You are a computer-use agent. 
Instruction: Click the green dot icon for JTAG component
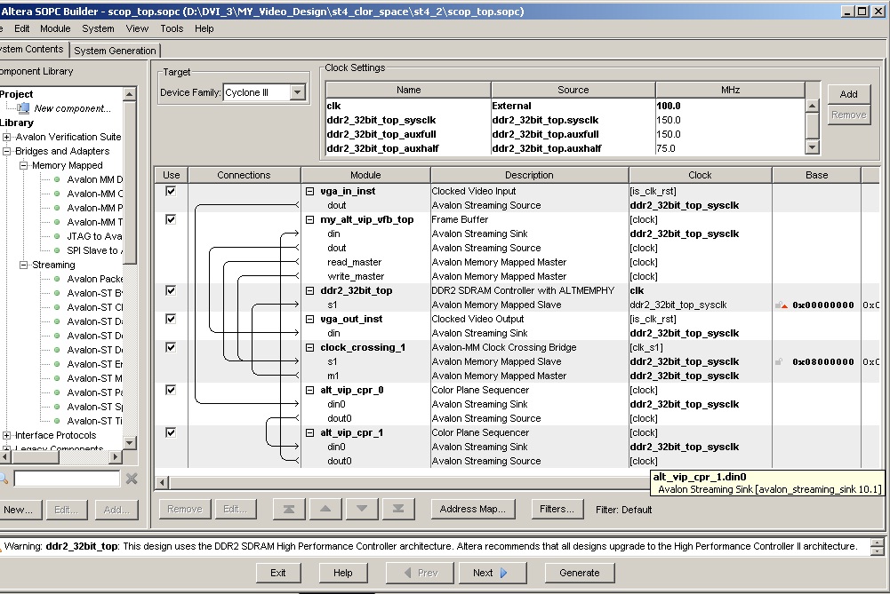click(x=57, y=236)
